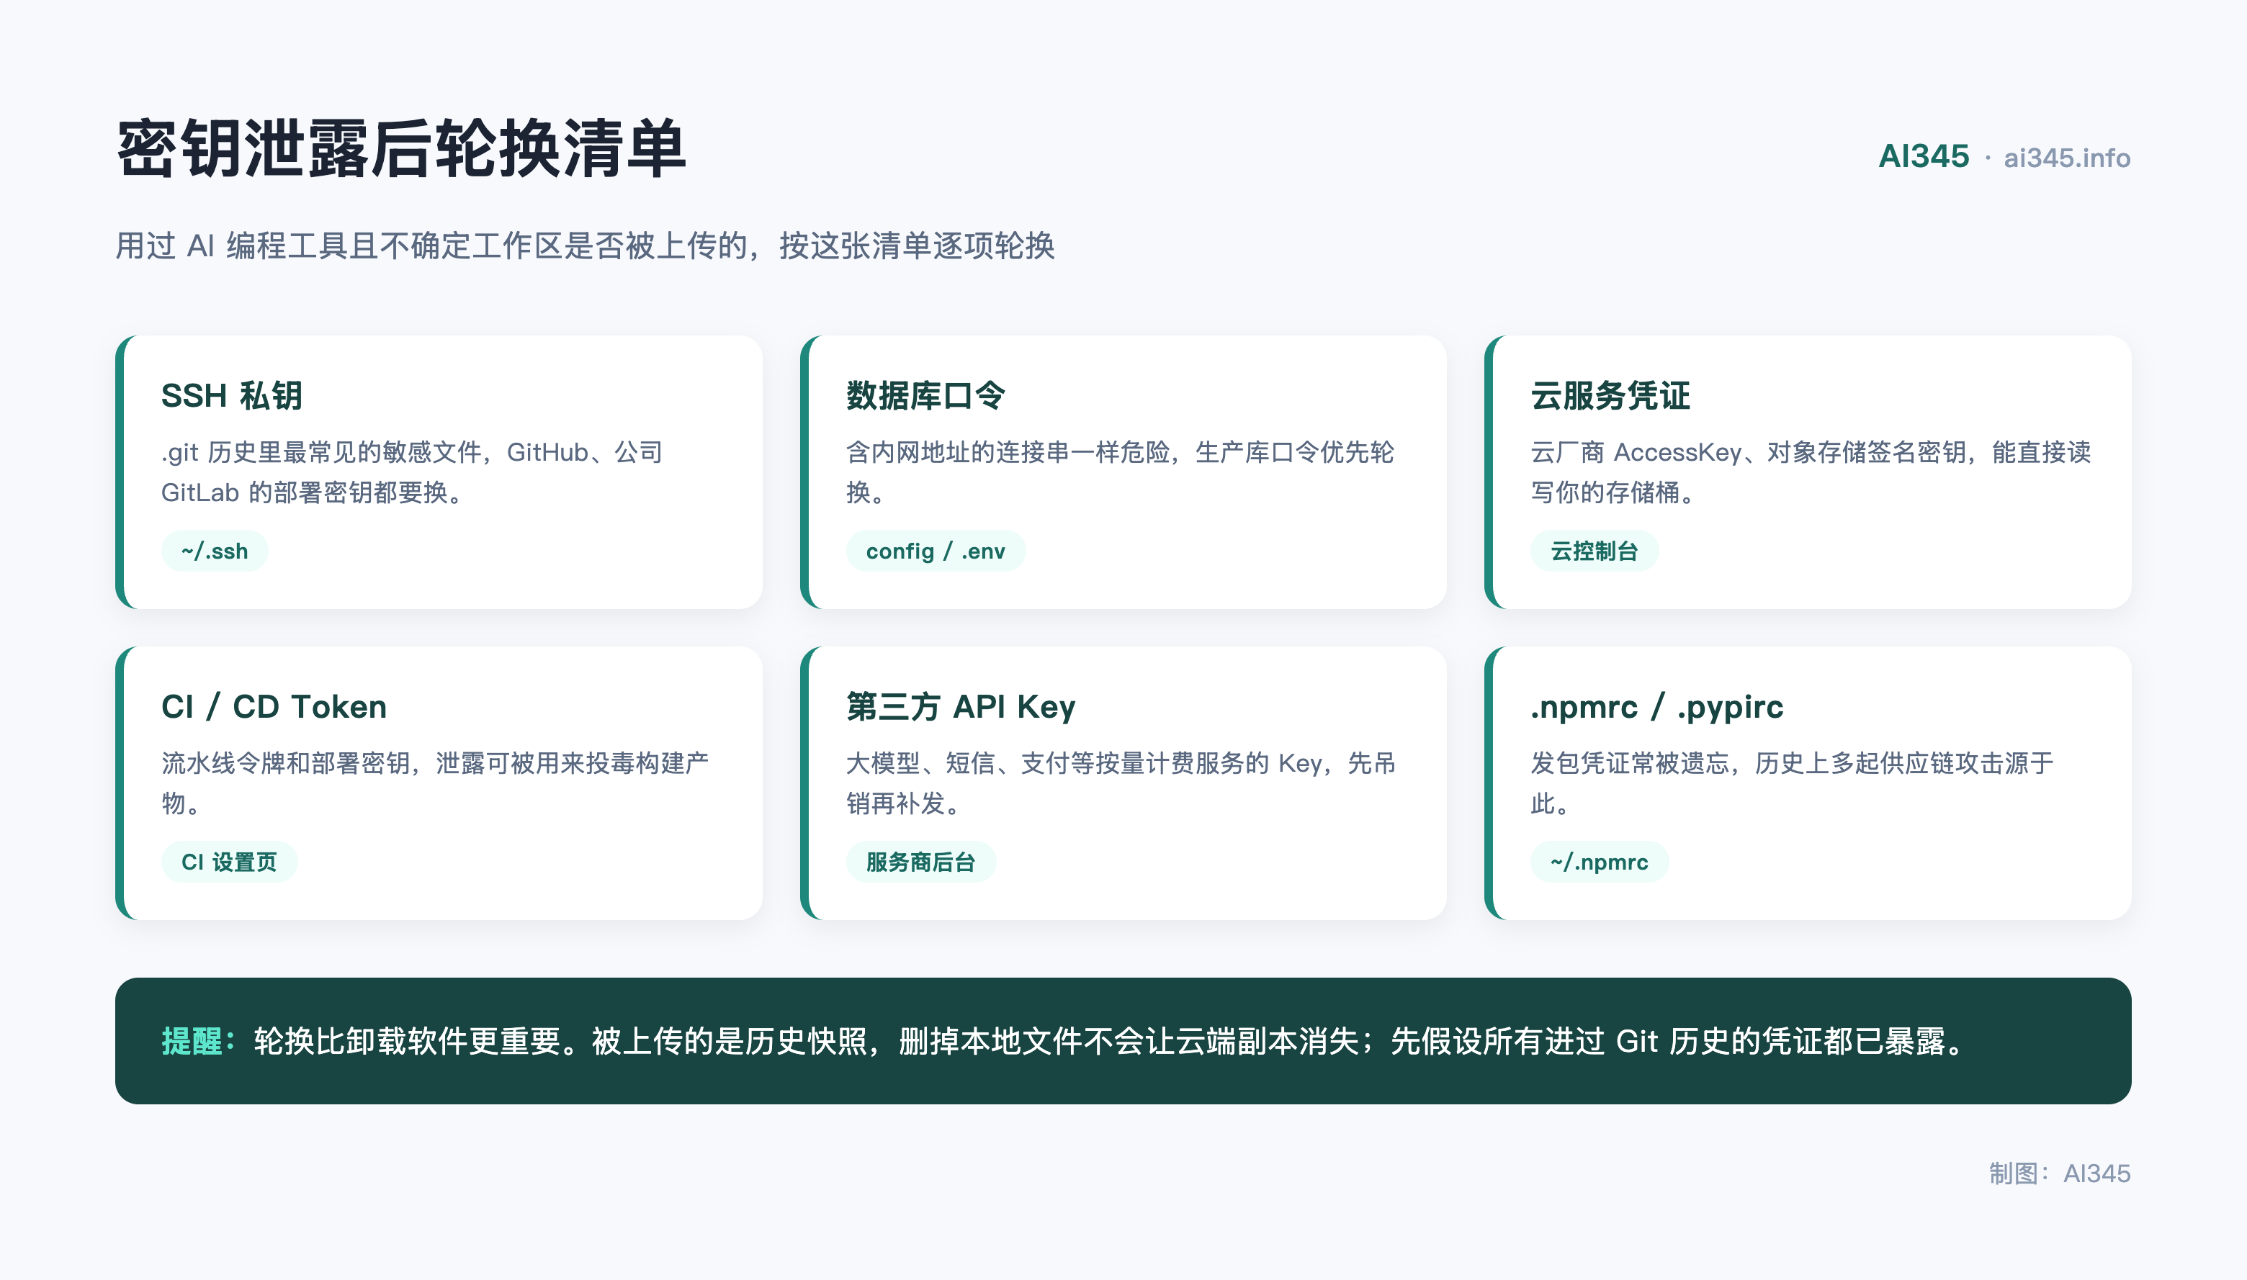Click the CI 设置页 tag pill
The height and width of the screenshot is (1280, 2247).
[228, 862]
